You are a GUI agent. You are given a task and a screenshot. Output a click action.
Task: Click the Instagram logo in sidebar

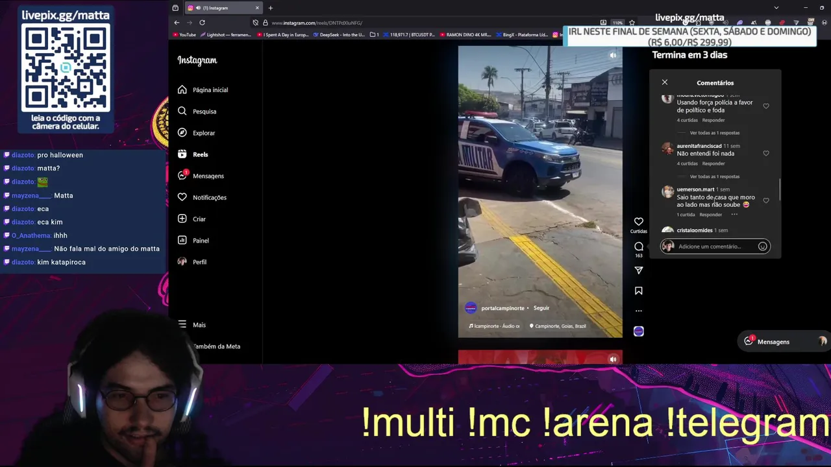(197, 60)
